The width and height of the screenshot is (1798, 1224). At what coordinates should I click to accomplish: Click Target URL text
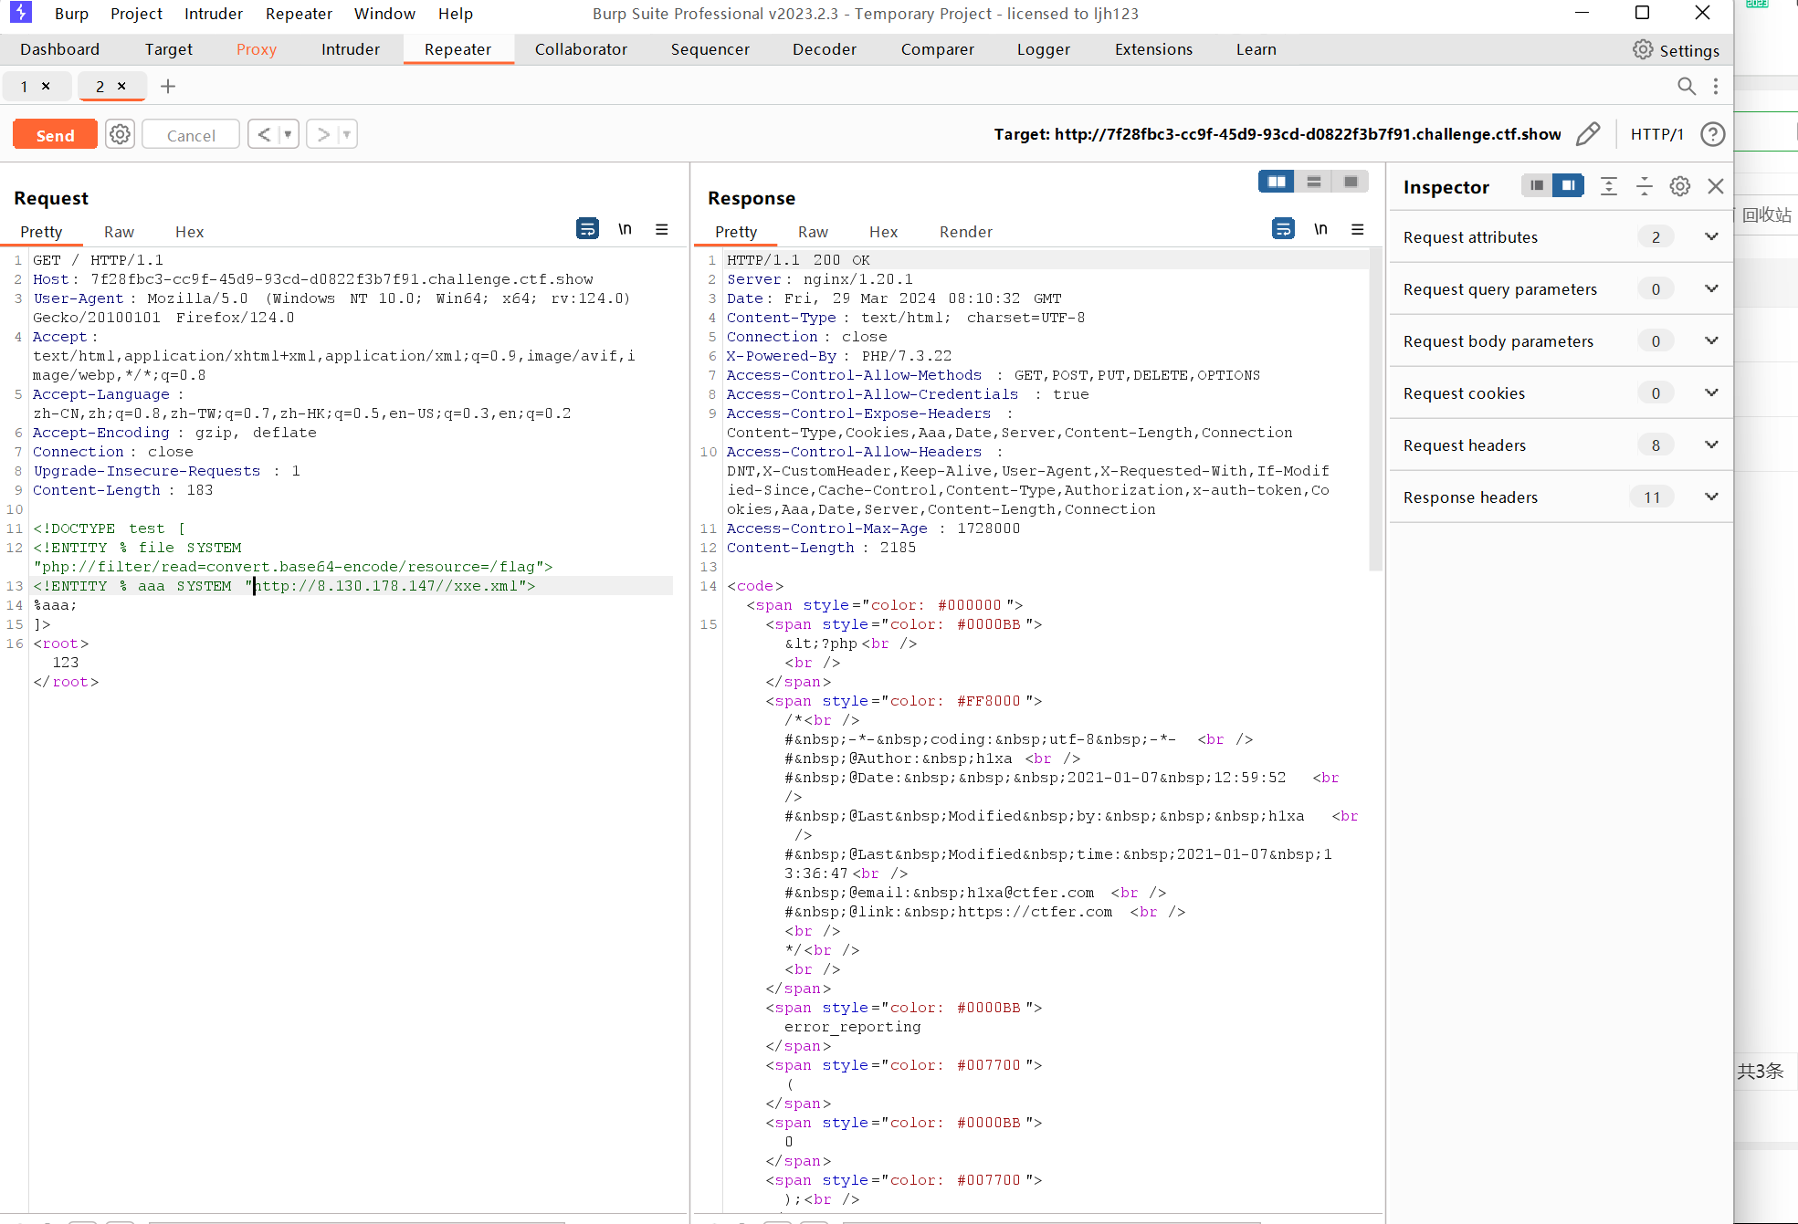click(1277, 134)
